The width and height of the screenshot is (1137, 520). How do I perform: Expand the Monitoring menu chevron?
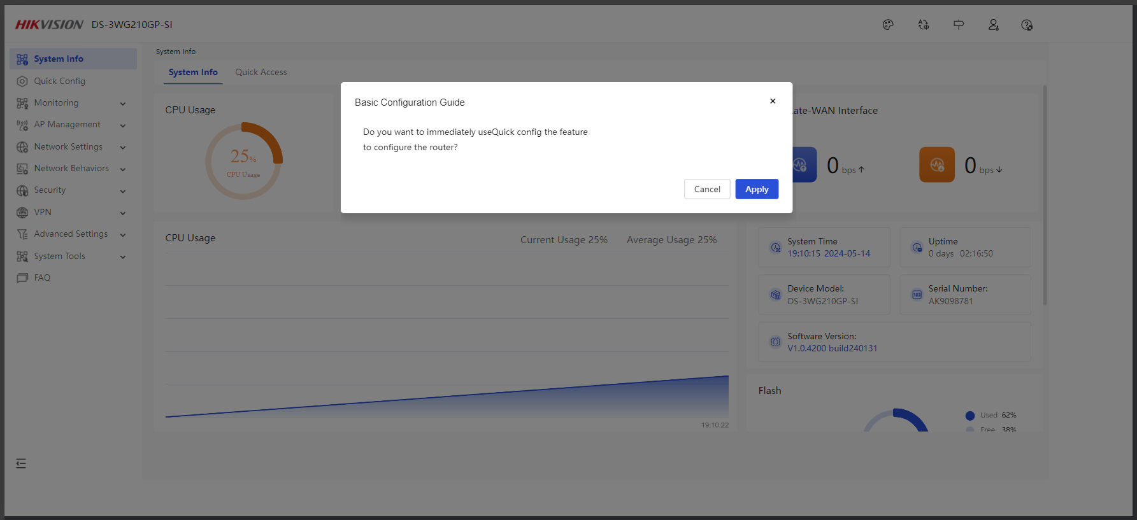pyautogui.click(x=123, y=104)
